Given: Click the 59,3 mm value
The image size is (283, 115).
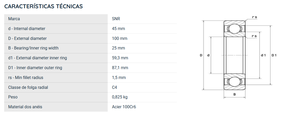Looking at the screenshot, I should pos(120,58).
